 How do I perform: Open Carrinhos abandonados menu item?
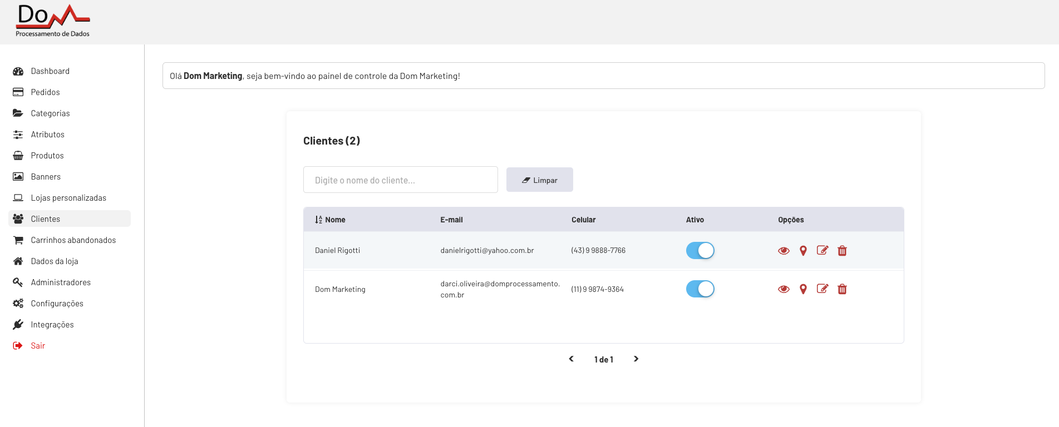coord(73,240)
